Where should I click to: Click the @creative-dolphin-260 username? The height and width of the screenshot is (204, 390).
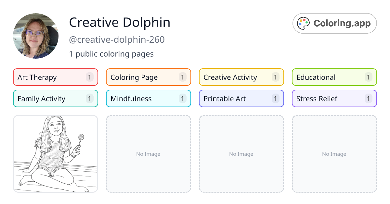116,40
